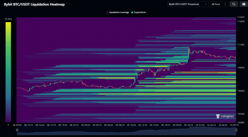Click the 09, 08:15 time axis label
Image resolution: width=248 pixels, height=137 pixels.
(x=120, y=125)
